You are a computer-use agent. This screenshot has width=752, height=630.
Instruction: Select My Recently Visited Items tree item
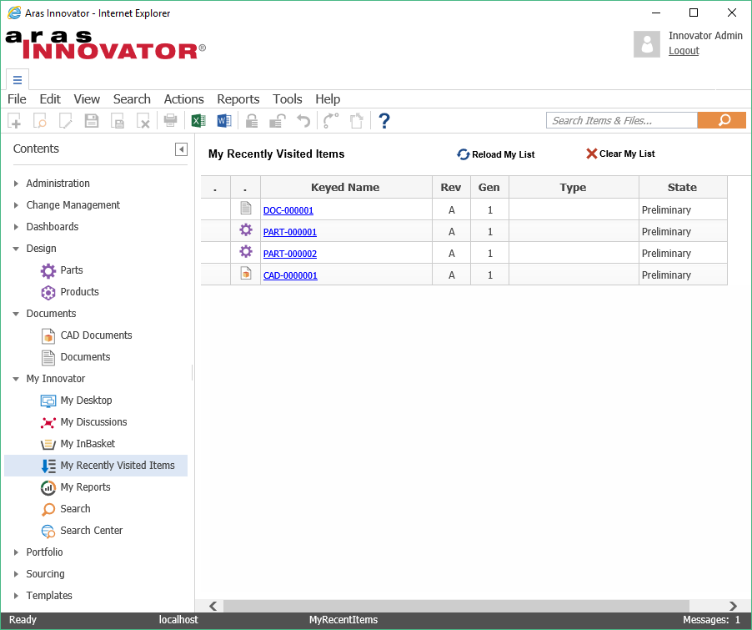[x=96, y=466]
